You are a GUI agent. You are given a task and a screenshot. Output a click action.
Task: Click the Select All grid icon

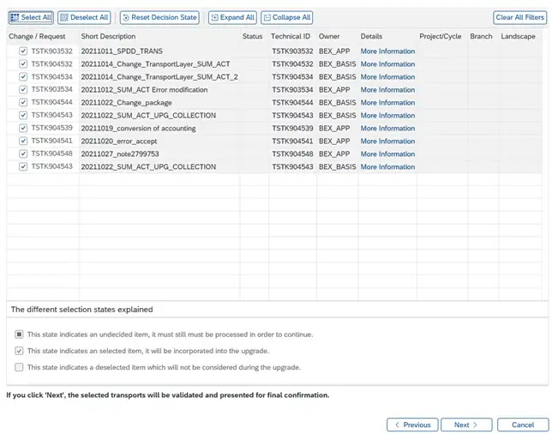(15, 18)
